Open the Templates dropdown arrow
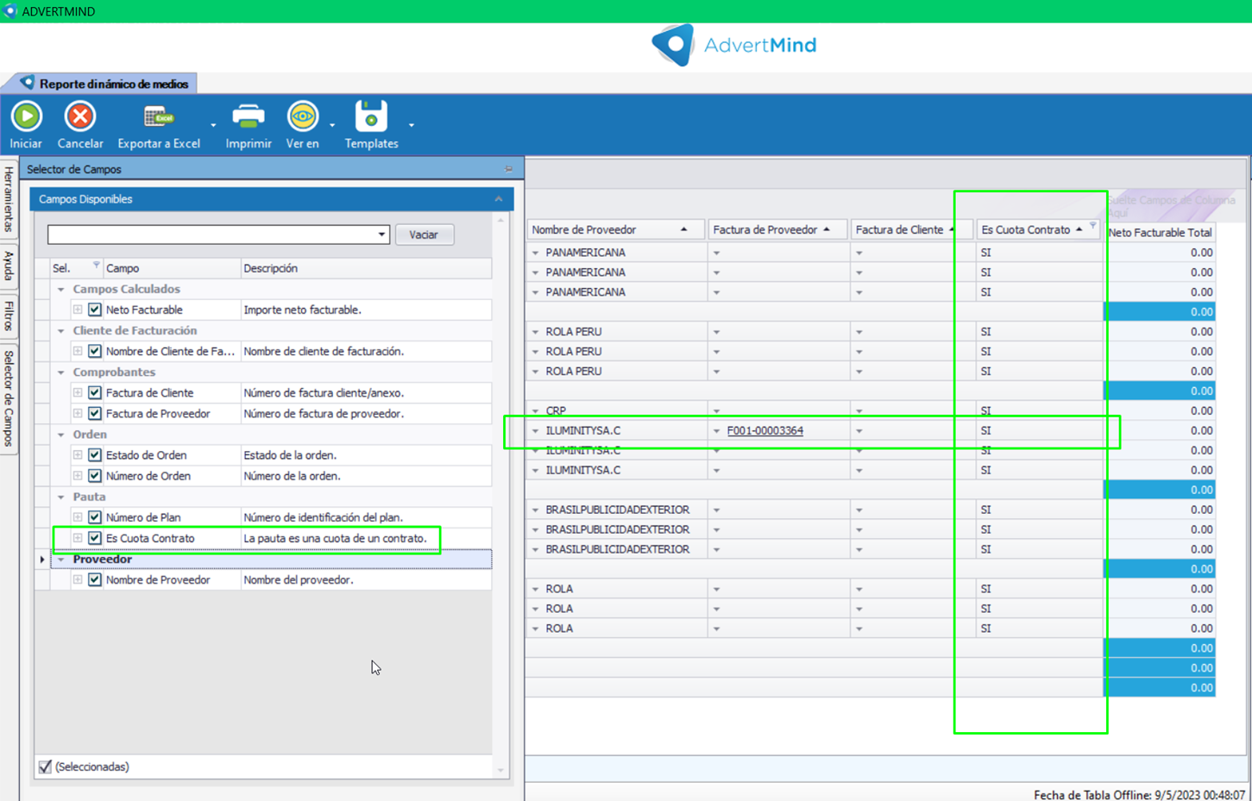The image size is (1252, 801). click(x=412, y=125)
